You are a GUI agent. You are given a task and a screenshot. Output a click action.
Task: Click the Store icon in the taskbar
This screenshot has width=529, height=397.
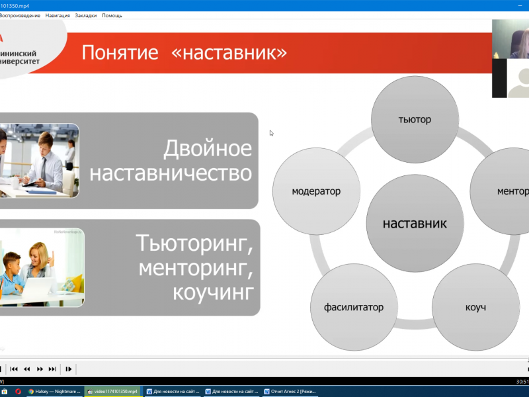[3, 391]
